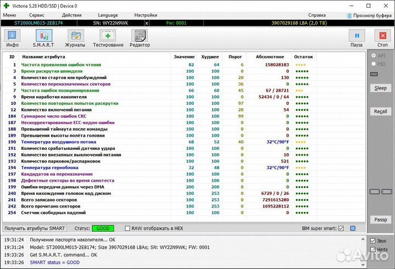Open the Меню menu
The height and width of the screenshot is (269, 395).
tap(9, 15)
